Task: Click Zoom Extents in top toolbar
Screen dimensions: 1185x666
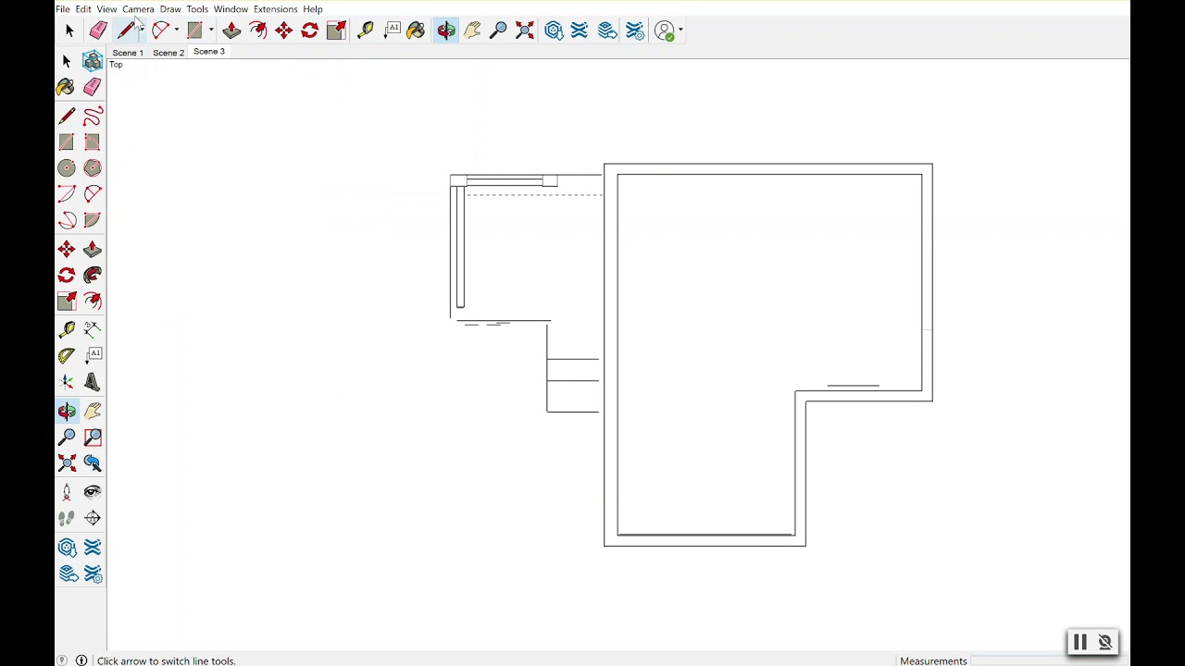Action: (x=524, y=31)
